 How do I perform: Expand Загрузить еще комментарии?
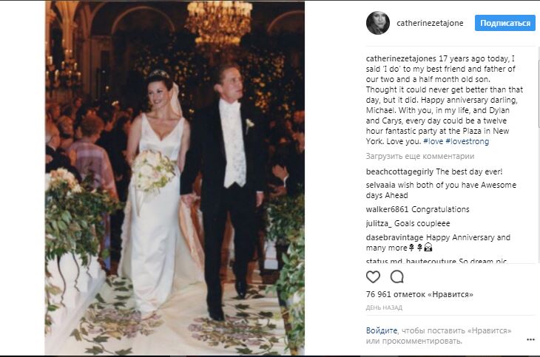pyautogui.click(x=419, y=157)
